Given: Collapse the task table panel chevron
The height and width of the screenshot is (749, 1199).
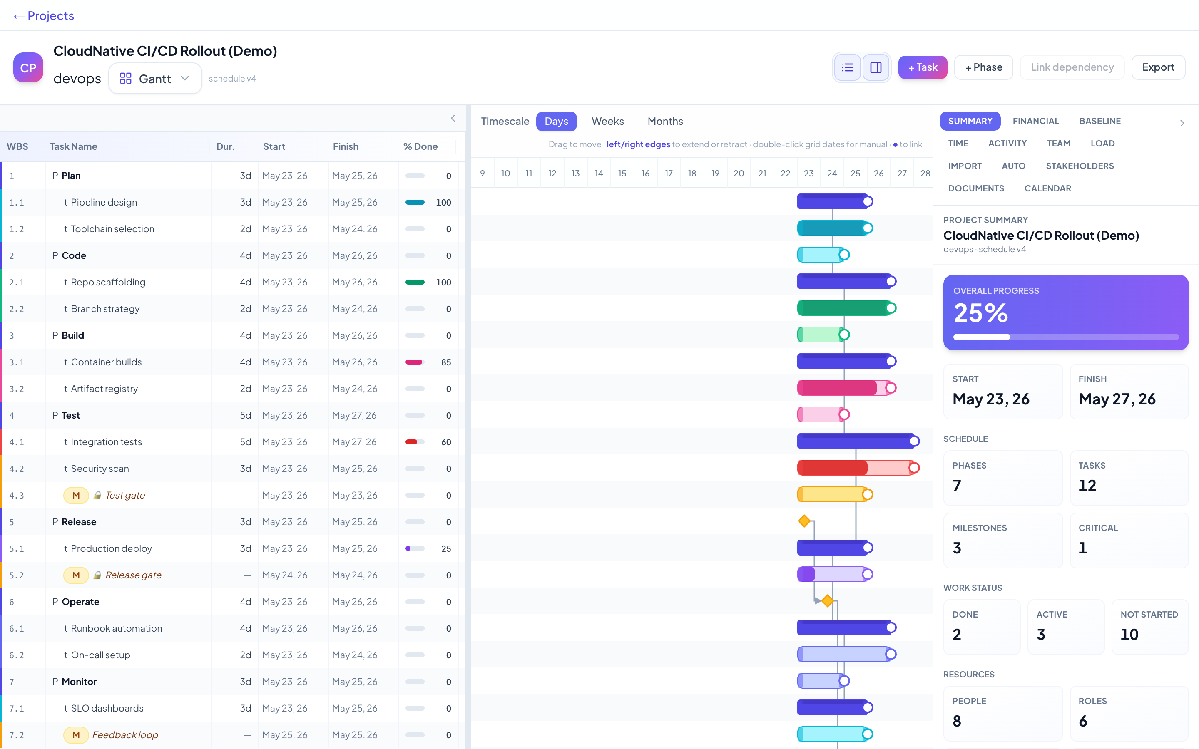Looking at the screenshot, I should coord(453,118).
